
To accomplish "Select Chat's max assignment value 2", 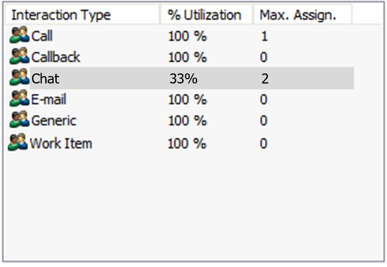I will (265, 79).
